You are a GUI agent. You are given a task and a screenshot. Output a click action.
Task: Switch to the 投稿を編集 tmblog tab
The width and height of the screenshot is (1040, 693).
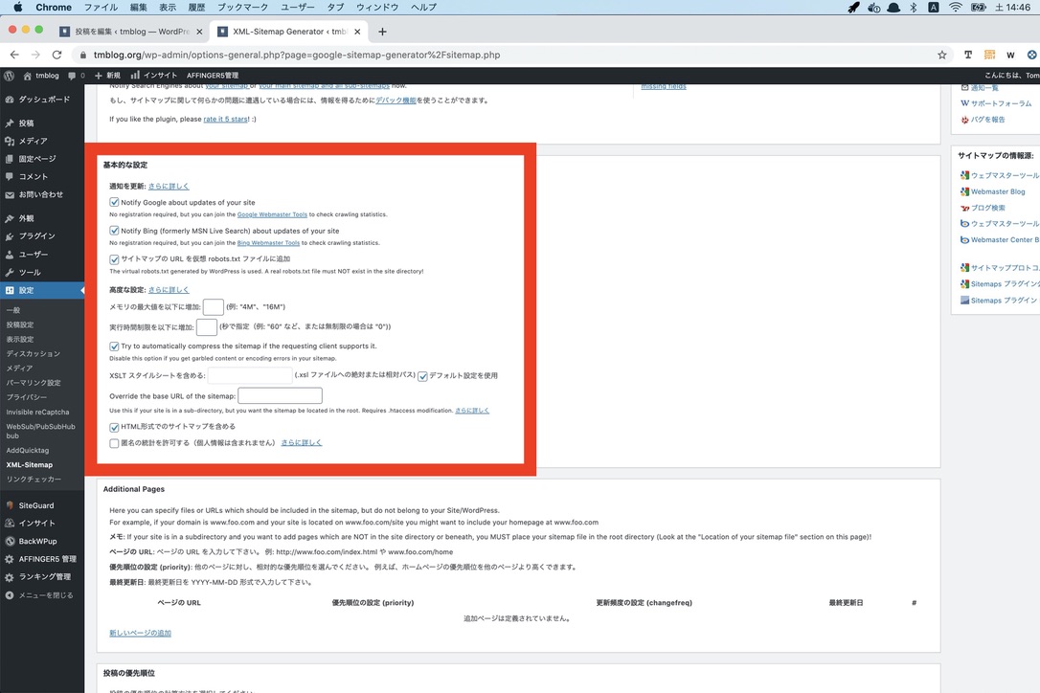pos(130,32)
